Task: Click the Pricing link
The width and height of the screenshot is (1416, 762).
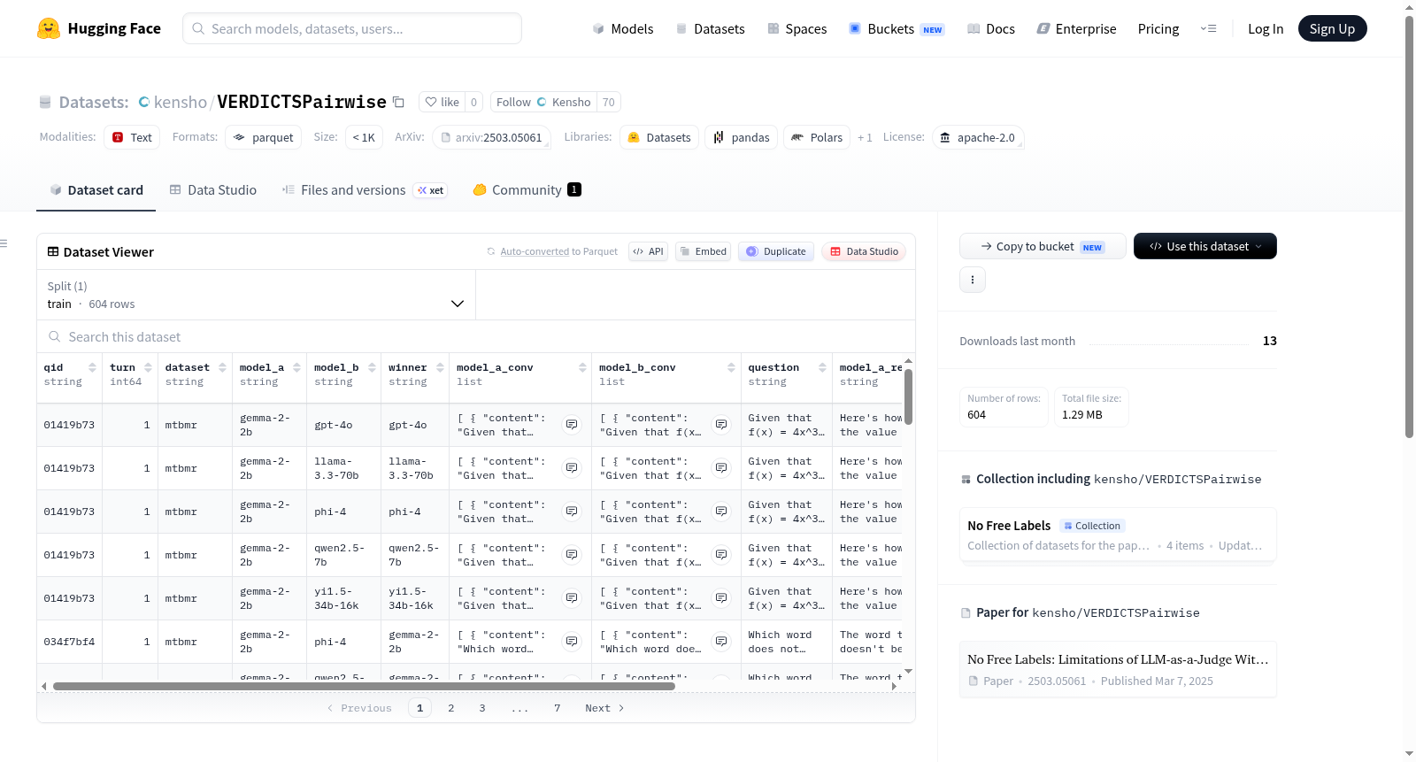Action: (1158, 28)
